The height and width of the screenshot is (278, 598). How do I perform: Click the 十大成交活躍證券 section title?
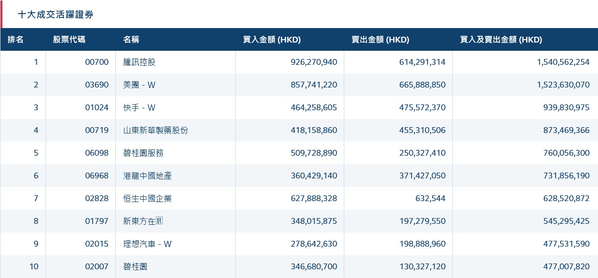click(x=56, y=15)
